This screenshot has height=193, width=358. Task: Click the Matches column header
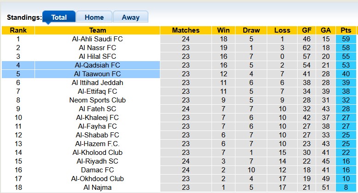click(x=186, y=30)
